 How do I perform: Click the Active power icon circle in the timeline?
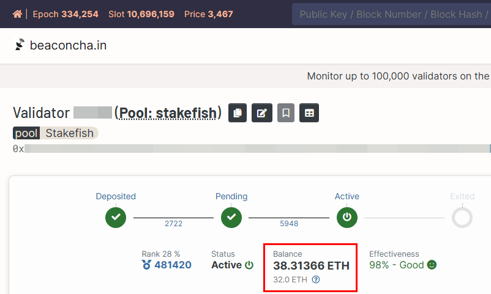(x=347, y=218)
